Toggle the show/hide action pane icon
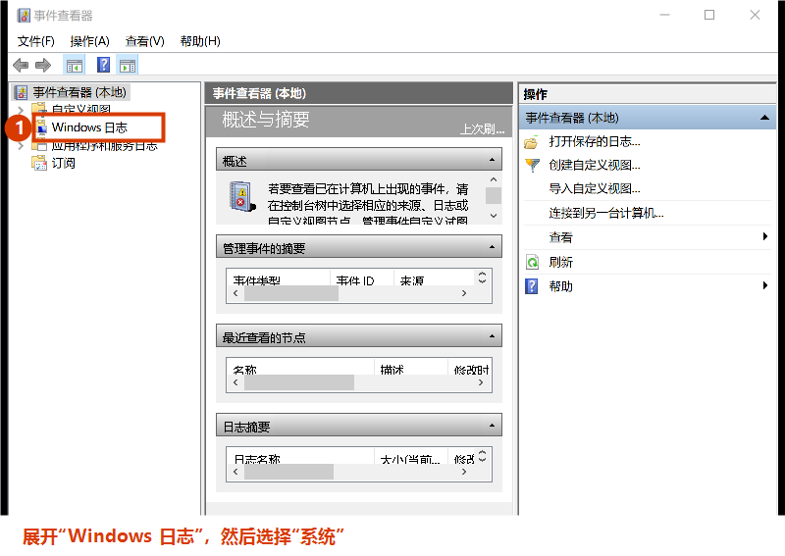 pos(128,65)
